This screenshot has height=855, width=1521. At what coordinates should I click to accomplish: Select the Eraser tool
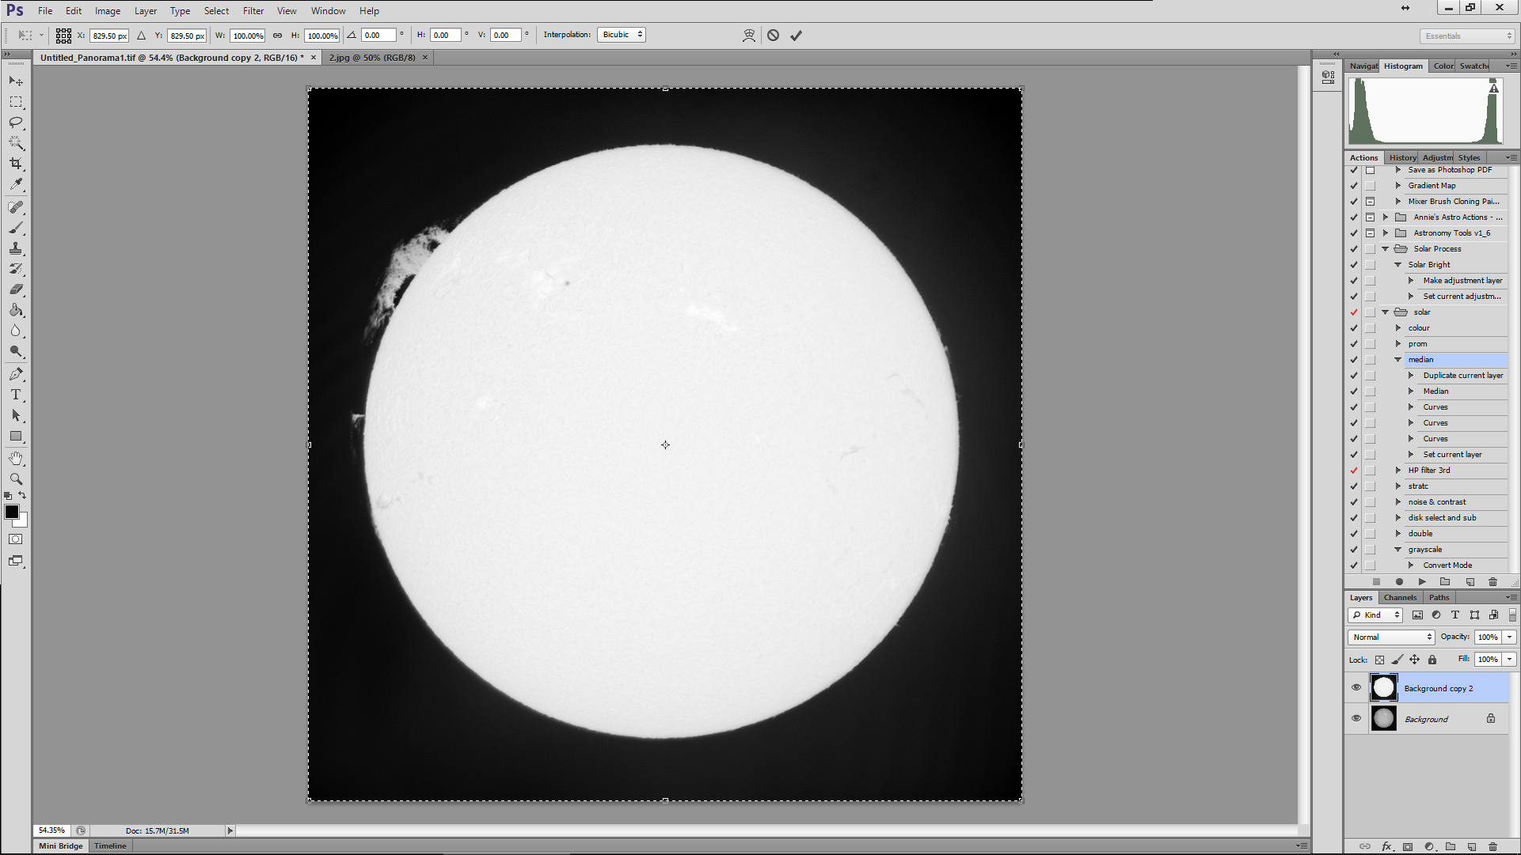click(16, 289)
